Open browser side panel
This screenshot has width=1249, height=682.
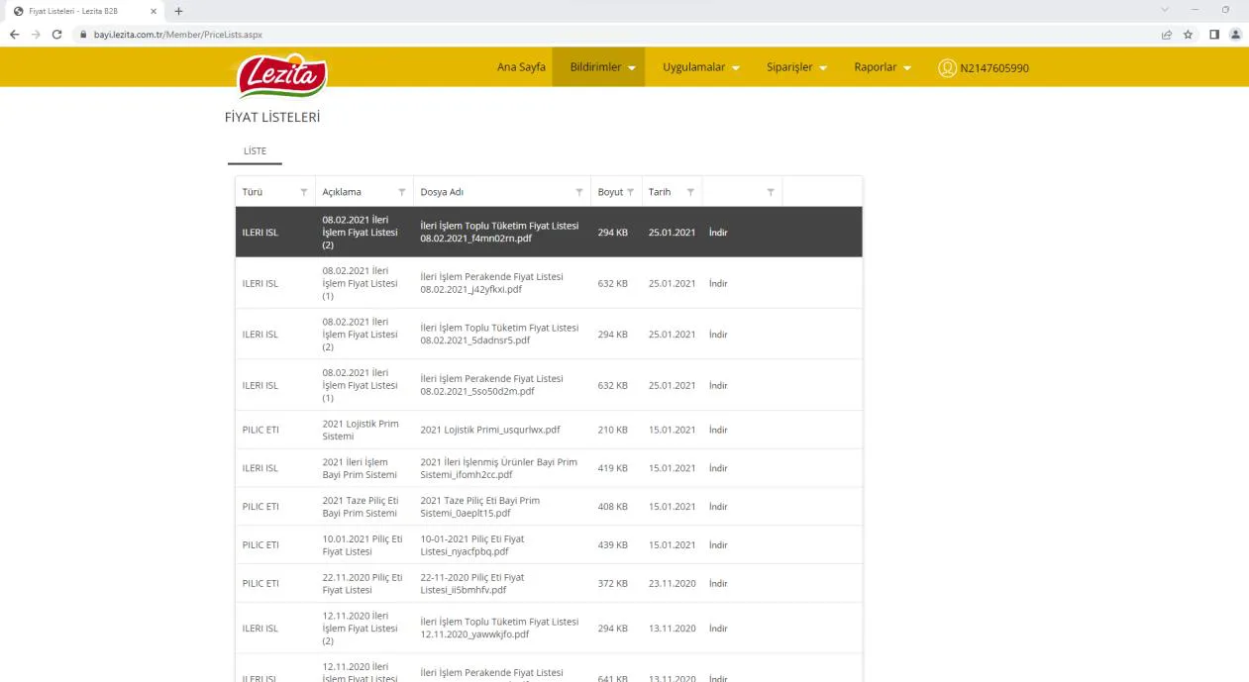(x=1213, y=34)
